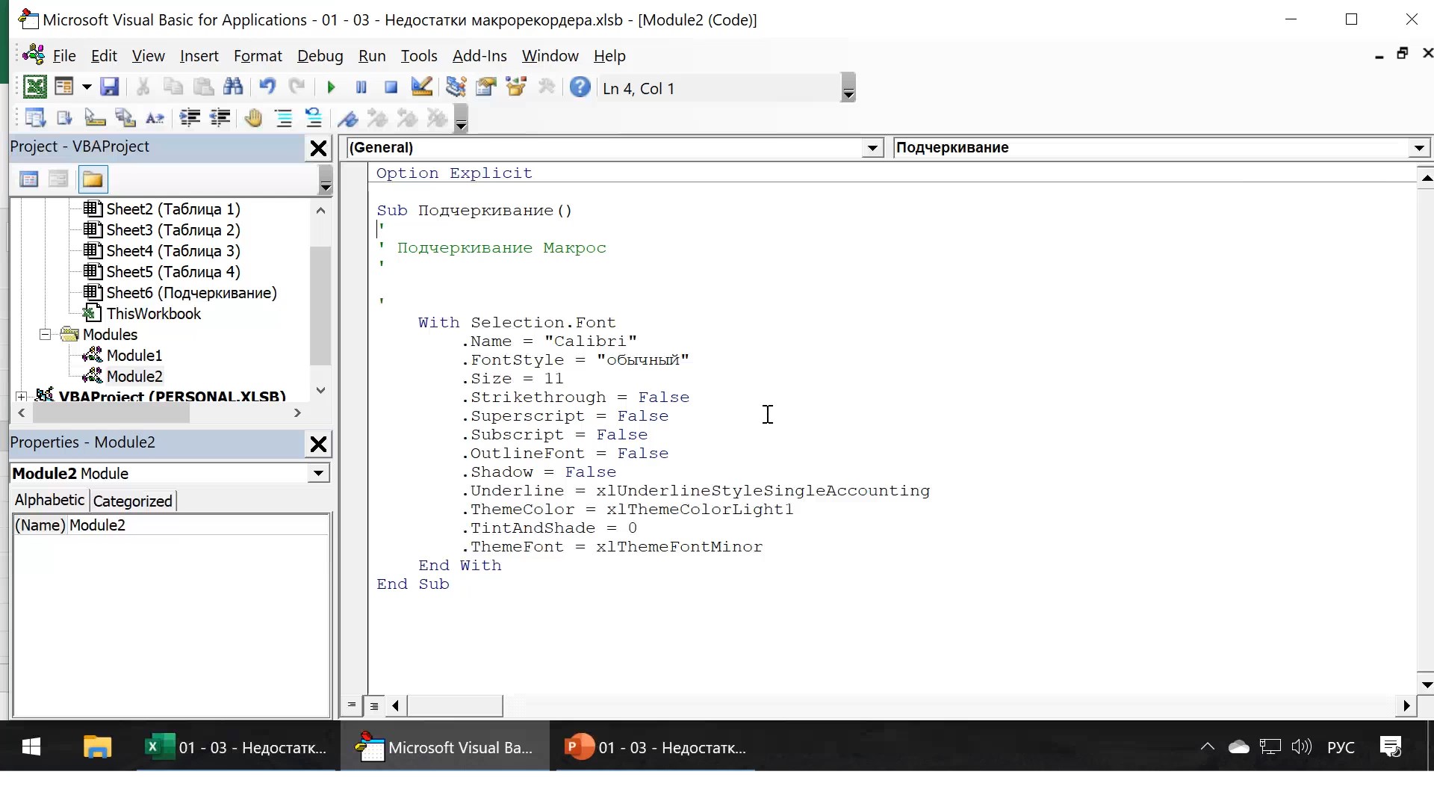
Task: Switch to PowerPoint window in taskbar
Action: (656, 747)
